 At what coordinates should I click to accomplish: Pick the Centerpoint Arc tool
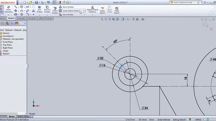click(x=22, y=11)
